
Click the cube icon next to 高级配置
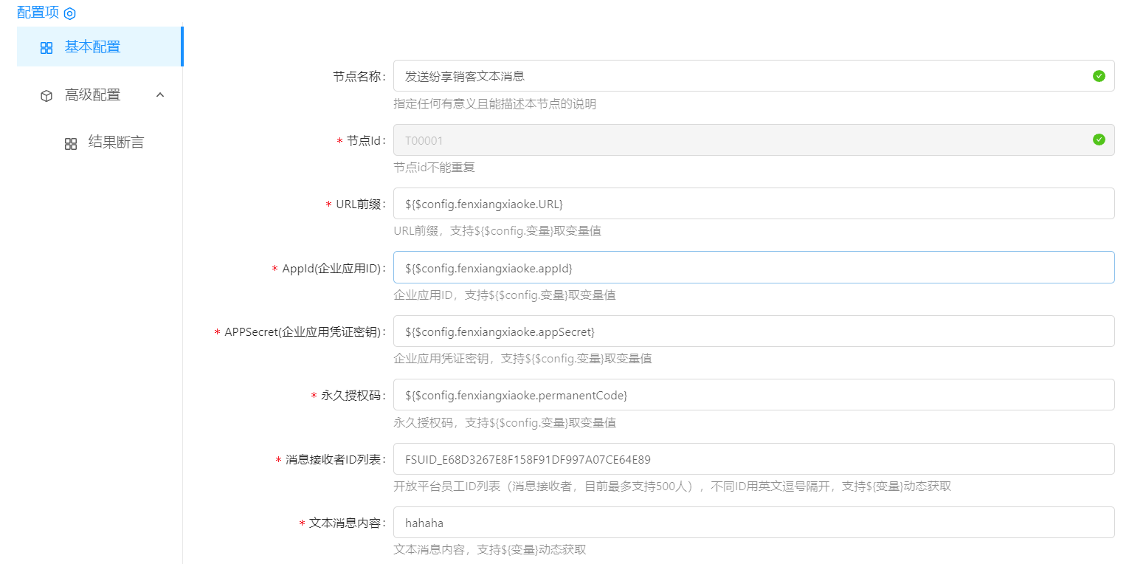coord(46,96)
